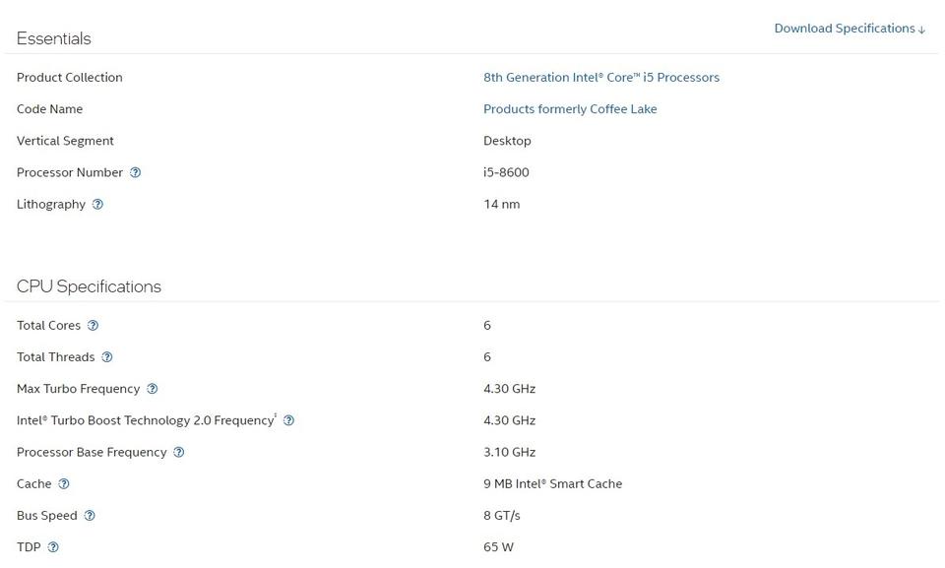Viewport: 945px width, 568px height.
Task: Open 8th Generation Intel Core i5 Processors link
Action: pyautogui.click(x=600, y=77)
